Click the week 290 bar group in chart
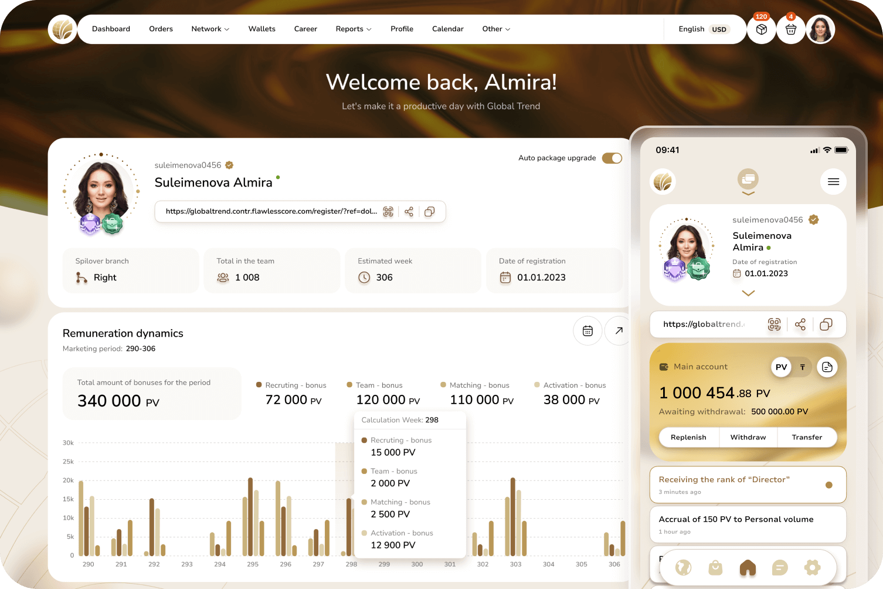The height and width of the screenshot is (589, 883). coord(89,518)
